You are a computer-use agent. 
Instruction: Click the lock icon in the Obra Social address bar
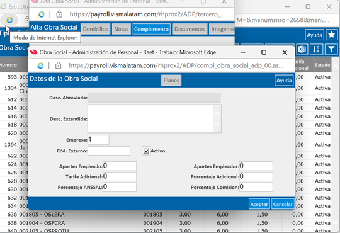[58, 65]
